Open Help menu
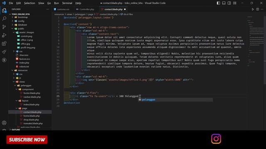 [78, 3]
